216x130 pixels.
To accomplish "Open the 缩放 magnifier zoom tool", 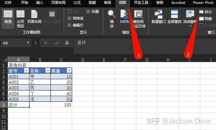I will click(112, 18).
